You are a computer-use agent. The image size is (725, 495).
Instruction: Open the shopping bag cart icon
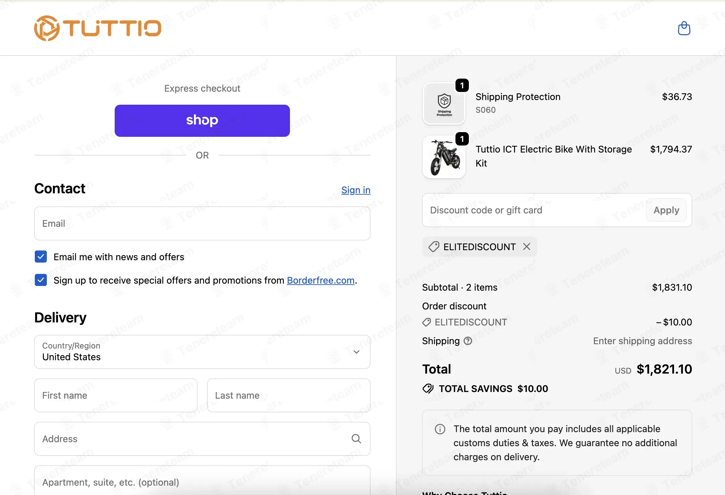(684, 28)
